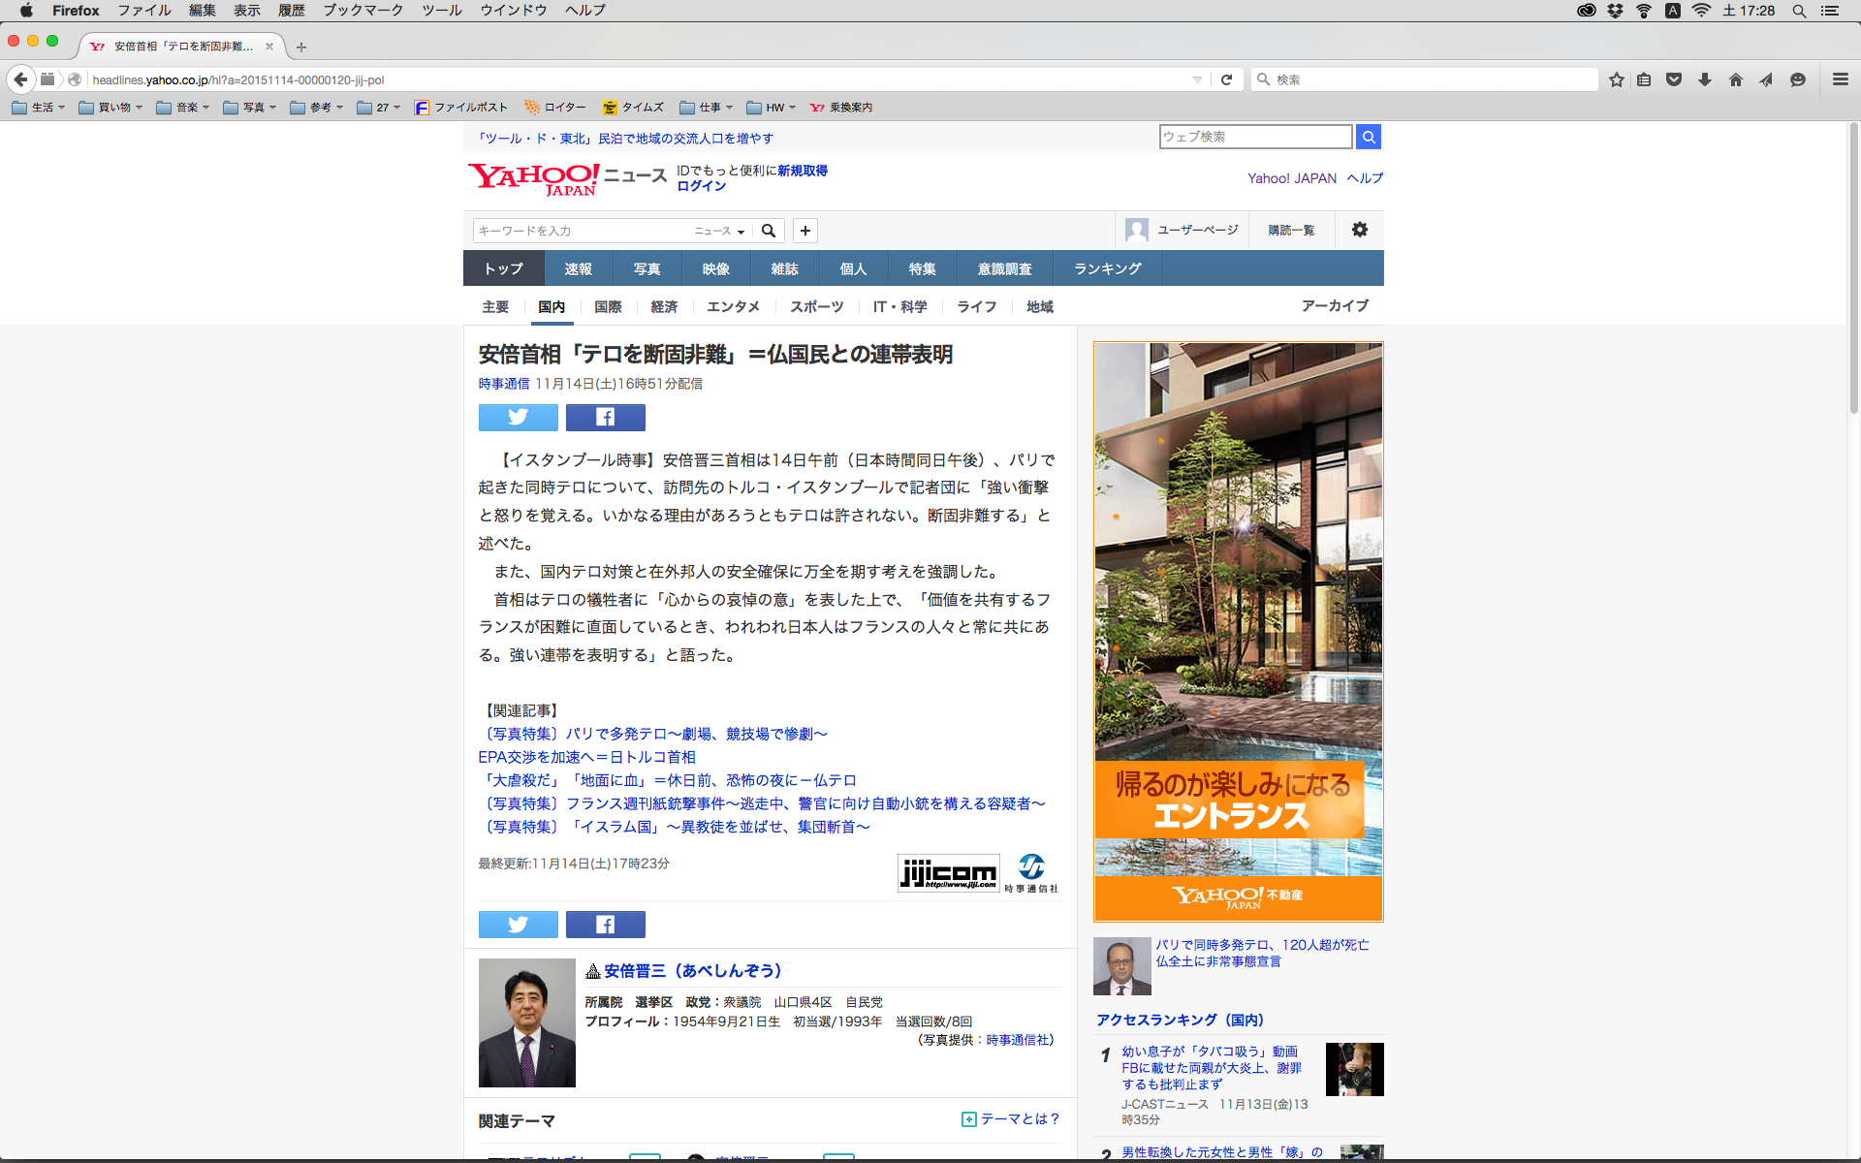Open EPA交渉を加速へ related article link

click(x=586, y=757)
